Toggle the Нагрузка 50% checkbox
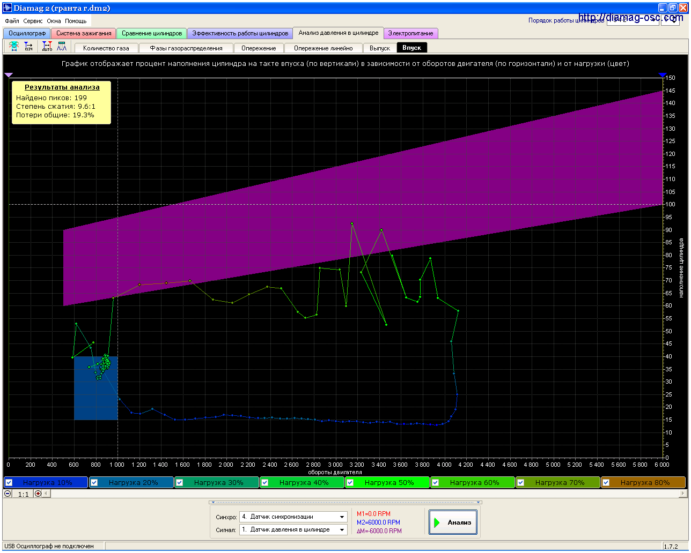This screenshot has width=691, height=553. pyautogui.click(x=350, y=482)
